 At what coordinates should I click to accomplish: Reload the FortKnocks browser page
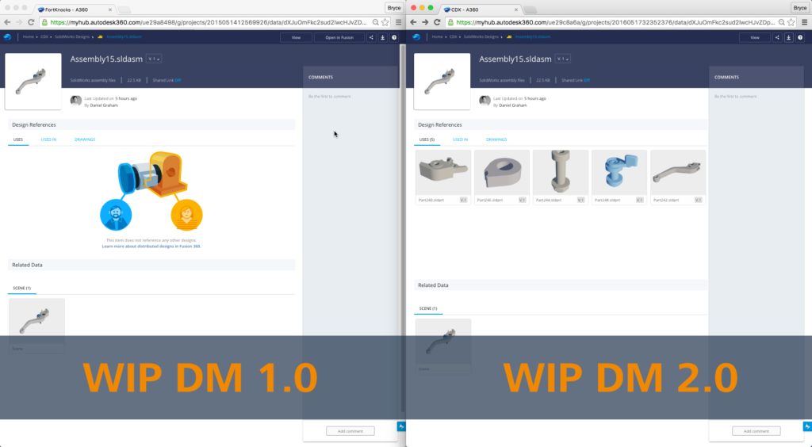[x=31, y=22]
